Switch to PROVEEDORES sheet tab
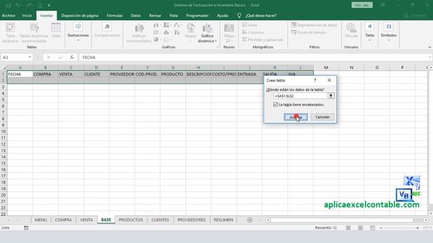This screenshot has height=243, width=433. [x=191, y=220]
